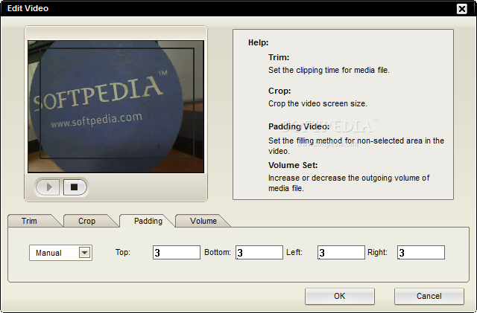This screenshot has height=313, width=477.
Task: Focus the Left padding input field
Action: [x=341, y=252]
